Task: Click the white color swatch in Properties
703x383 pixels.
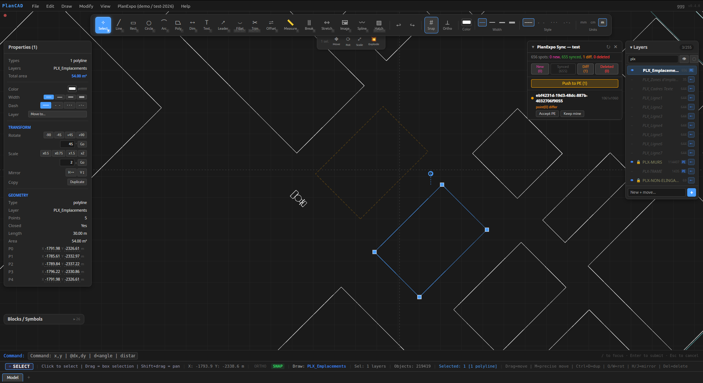Action: coord(72,89)
